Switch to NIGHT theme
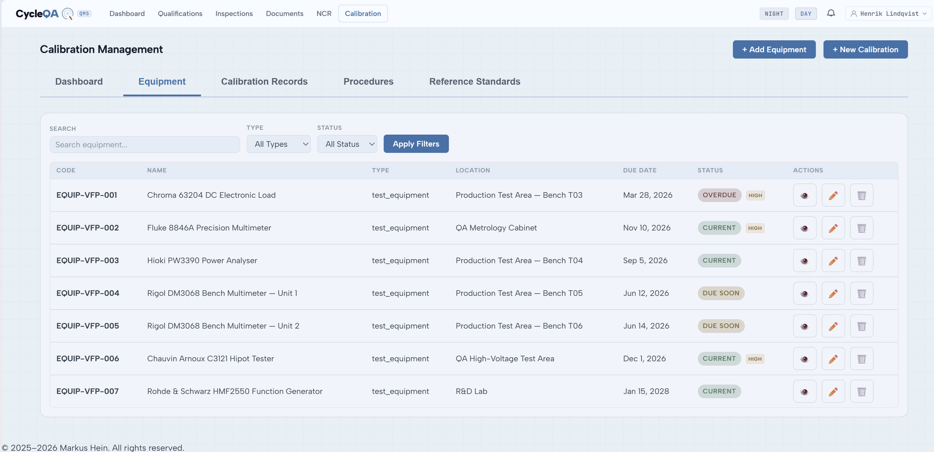Viewport: 934px width, 452px height. click(774, 14)
